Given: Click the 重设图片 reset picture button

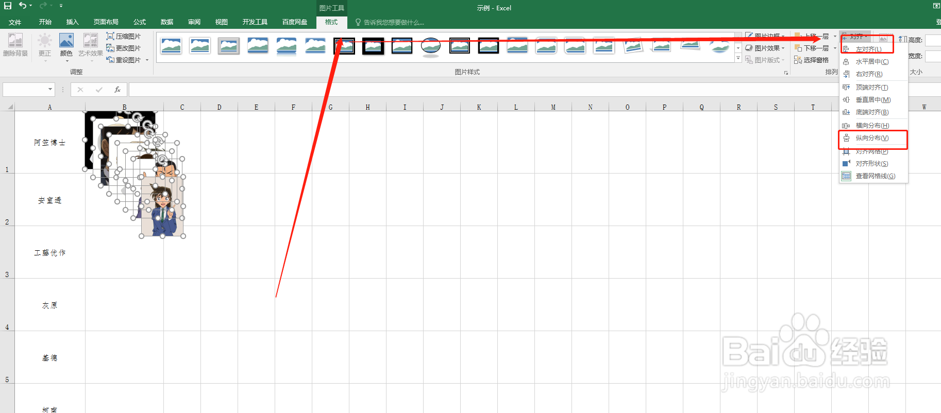Looking at the screenshot, I should click(124, 60).
